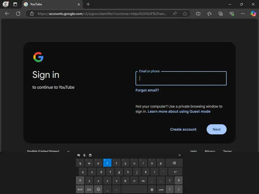Tap the Enter key on keyboard
Image resolution: width=259 pixels, height=194 pixels.
pyautogui.click(x=175, y=172)
